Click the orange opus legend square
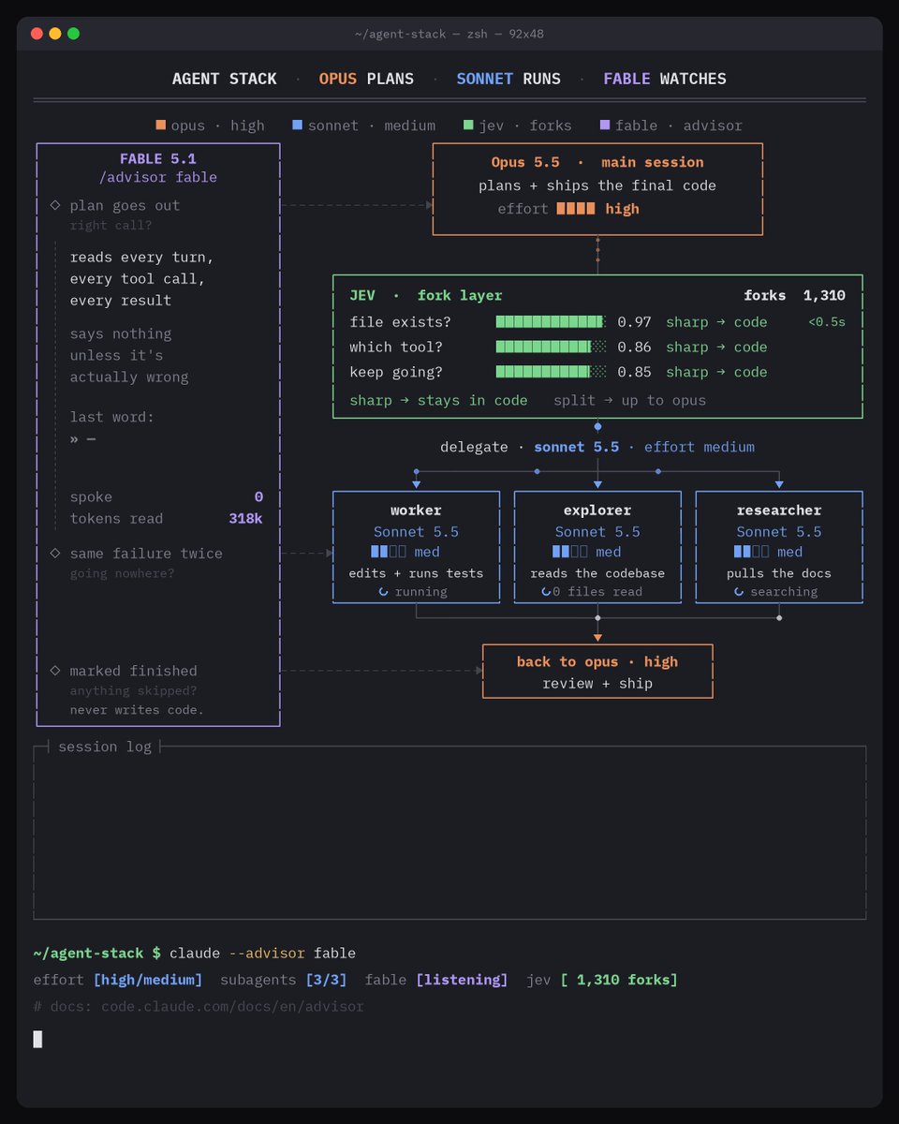This screenshot has height=1124, width=899. pyautogui.click(x=161, y=125)
